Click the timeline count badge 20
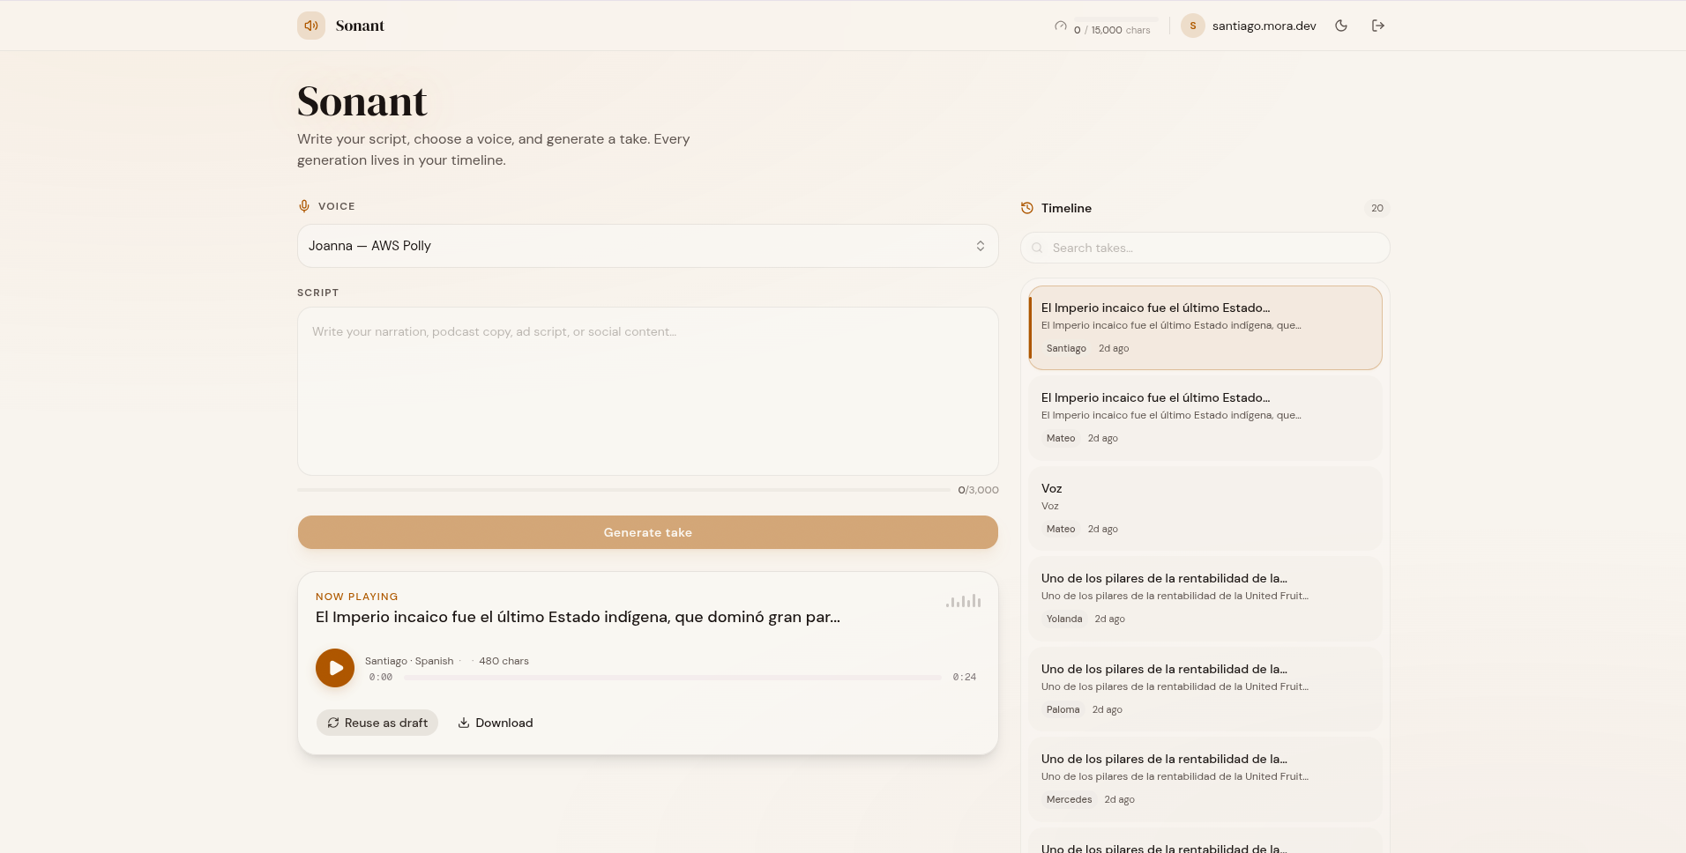The height and width of the screenshot is (853, 1686). click(1377, 208)
